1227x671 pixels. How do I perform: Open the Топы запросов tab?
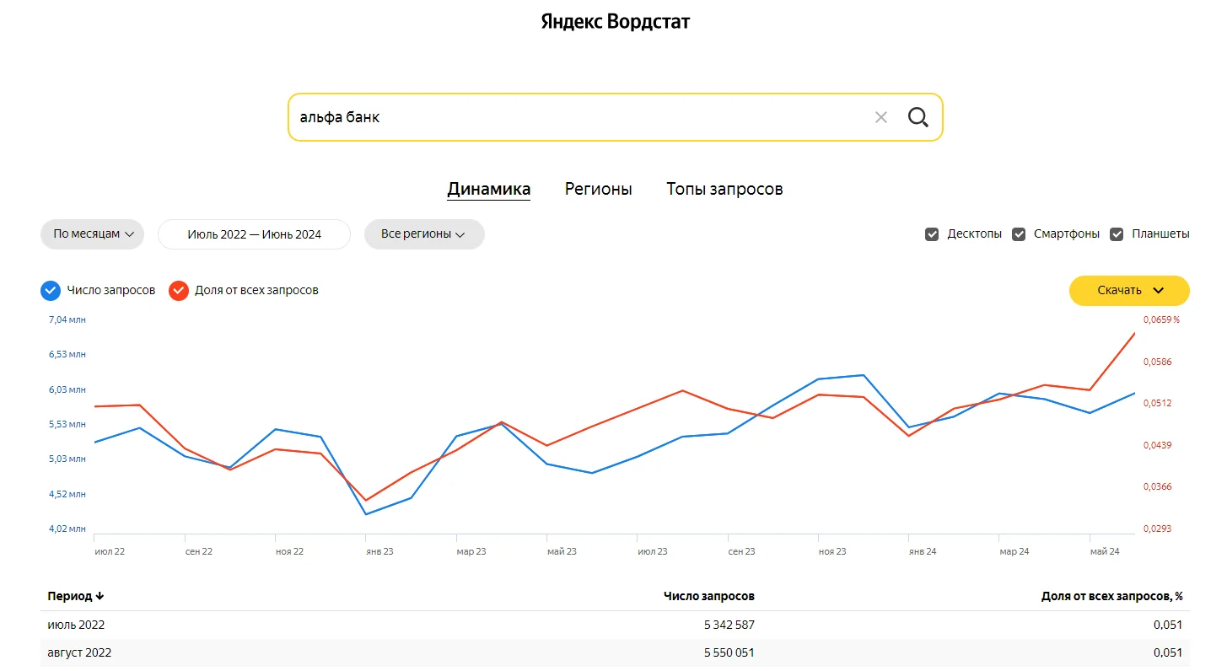pyautogui.click(x=724, y=189)
